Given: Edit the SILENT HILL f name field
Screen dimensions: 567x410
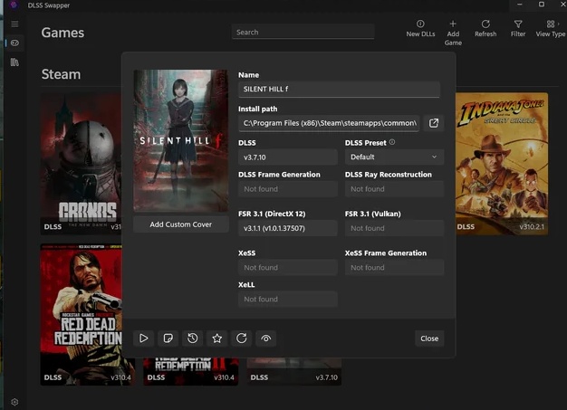Looking at the screenshot, I should coord(339,90).
